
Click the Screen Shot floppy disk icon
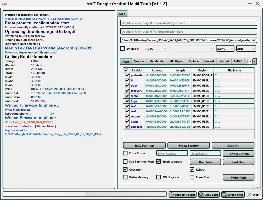click(224, 195)
